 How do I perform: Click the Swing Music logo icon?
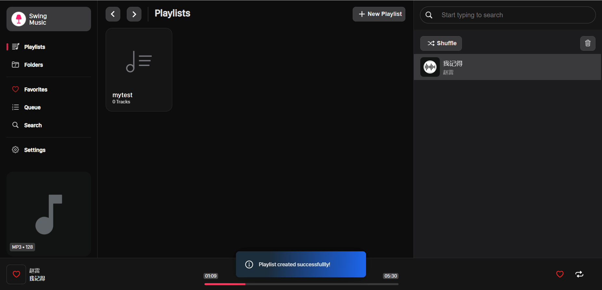[19, 19]
